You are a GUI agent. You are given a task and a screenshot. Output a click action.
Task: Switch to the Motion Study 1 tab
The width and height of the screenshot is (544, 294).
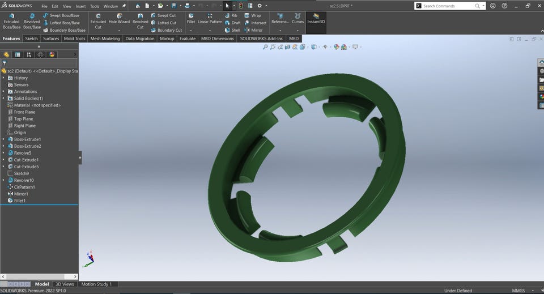pyautogui.click(x=96, y=284)
